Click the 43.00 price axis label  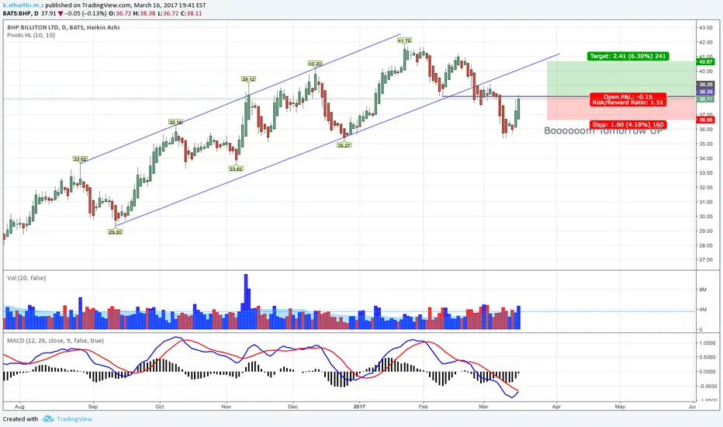click(x=705, y=28)
